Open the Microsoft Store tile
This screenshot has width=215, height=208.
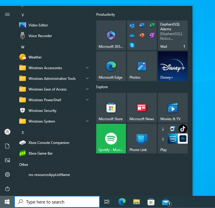point(111,108)
